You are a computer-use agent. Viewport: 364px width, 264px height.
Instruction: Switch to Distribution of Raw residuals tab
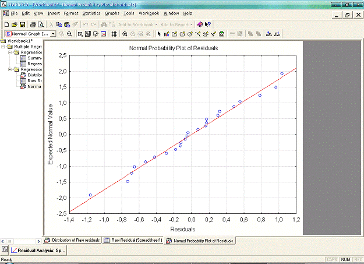click(73, 240)
